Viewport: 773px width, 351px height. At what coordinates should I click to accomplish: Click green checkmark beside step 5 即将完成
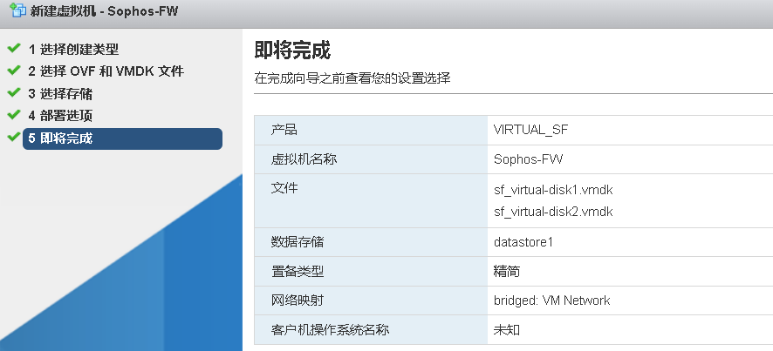coord(14,137)
